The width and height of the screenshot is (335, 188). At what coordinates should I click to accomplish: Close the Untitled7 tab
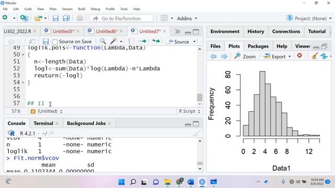(x=164, y=31)
